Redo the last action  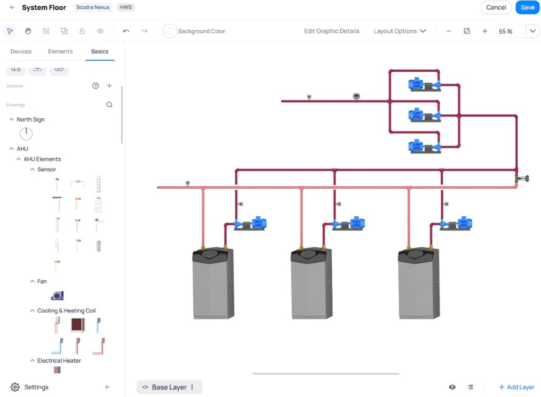click(144, 31)
